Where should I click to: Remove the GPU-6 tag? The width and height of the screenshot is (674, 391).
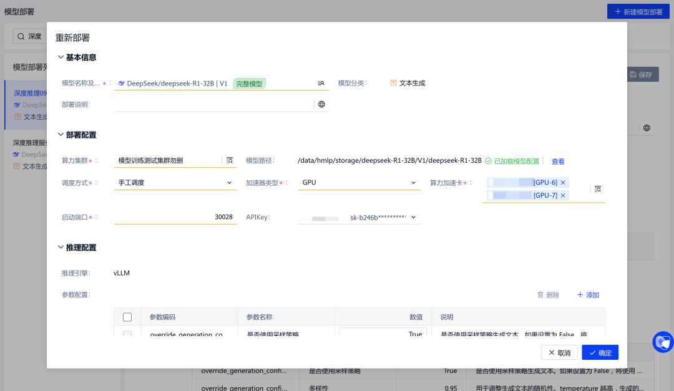coord(563,182)
